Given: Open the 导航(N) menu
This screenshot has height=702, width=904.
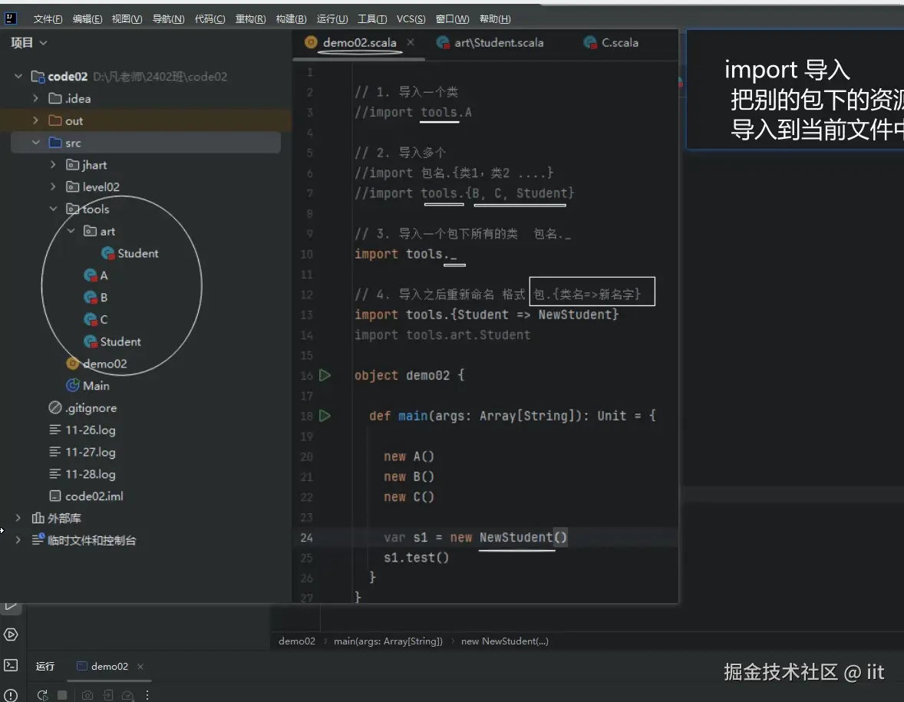Looking at the screenshot, I should pyautogui.click(x=168, y=19).
